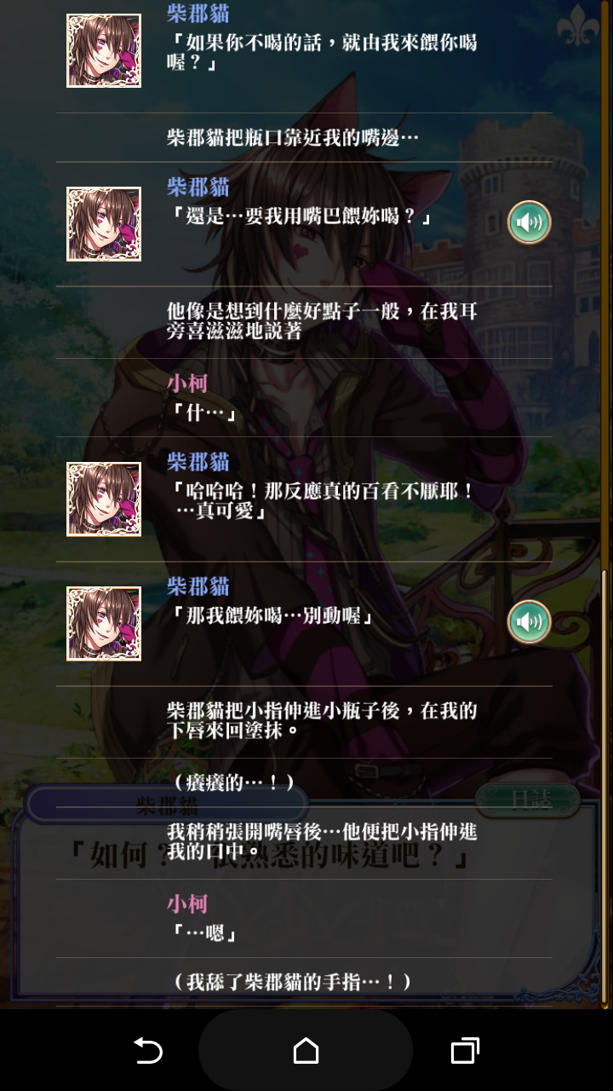
Task: Click 柴郡貓 avatar beside 「如果你不喝的話」 line
Action: point(104,50)
